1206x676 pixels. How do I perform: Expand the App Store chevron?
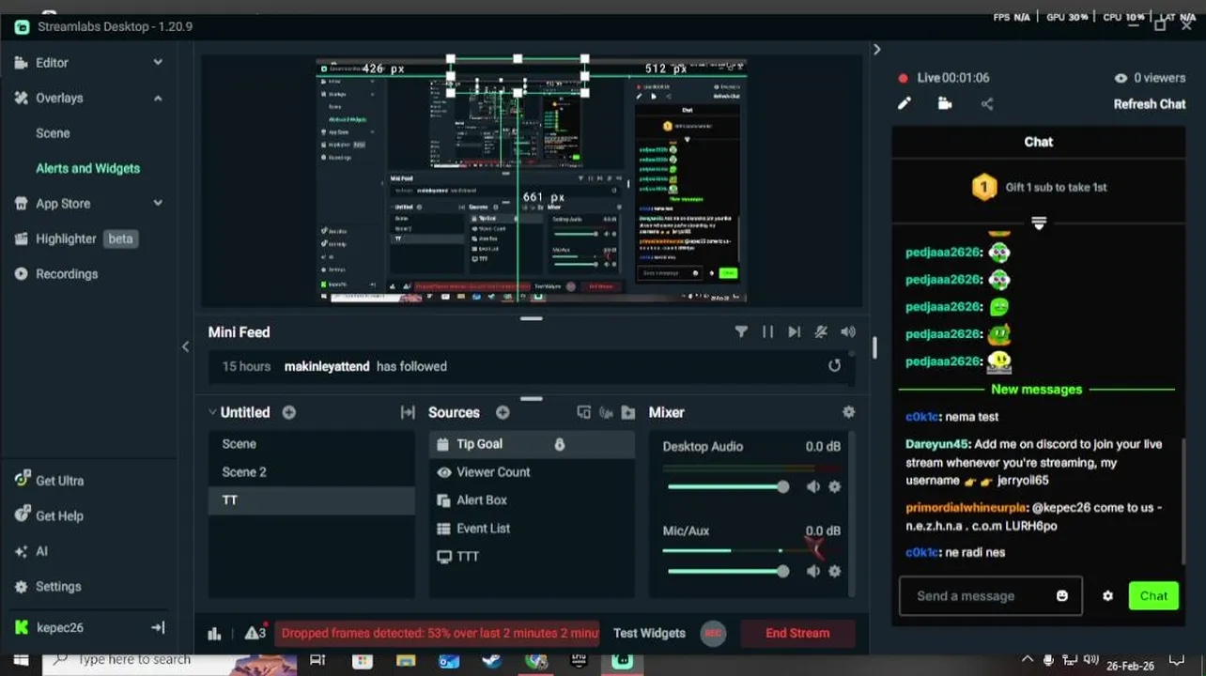click(x=158, y=203)
